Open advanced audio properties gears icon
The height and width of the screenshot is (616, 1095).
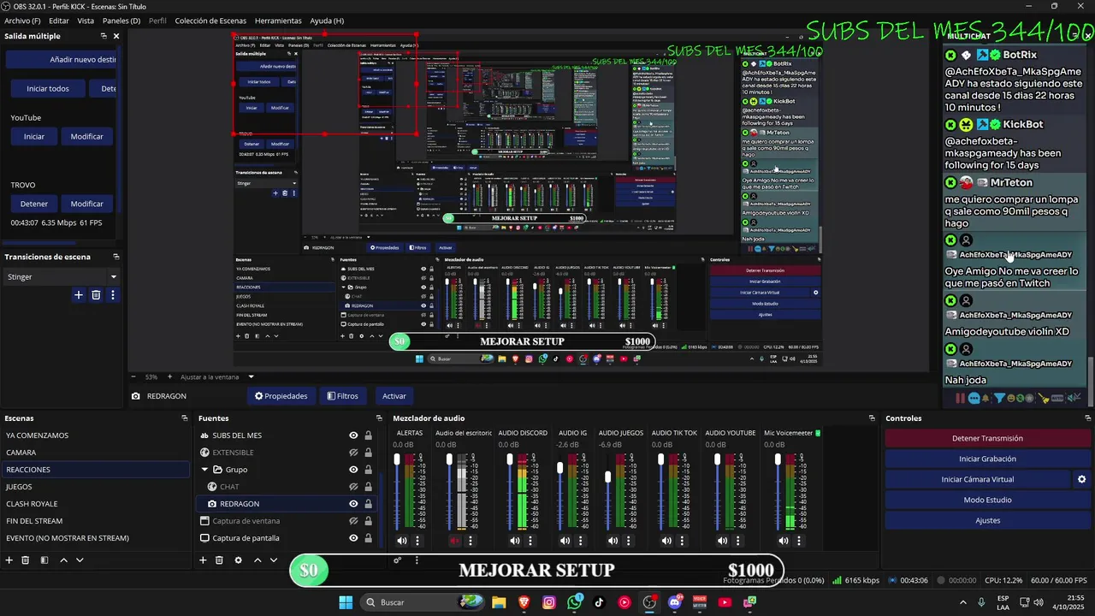coord(397,560)
